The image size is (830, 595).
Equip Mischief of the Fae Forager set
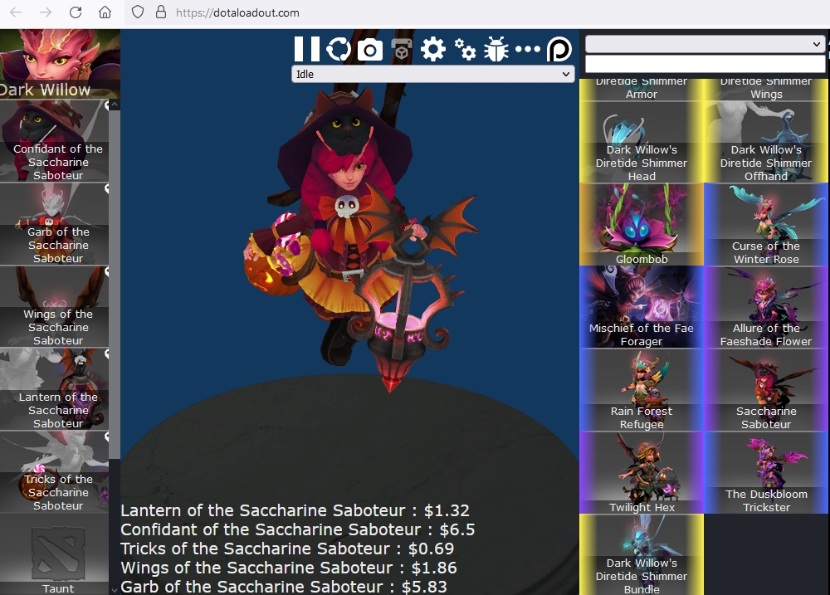coord(641,307)
